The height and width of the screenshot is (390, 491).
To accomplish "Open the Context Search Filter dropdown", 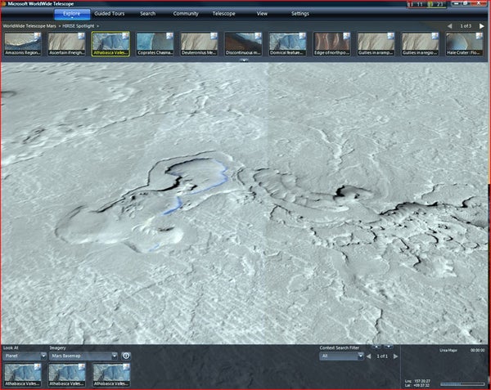I will [340, 356].
